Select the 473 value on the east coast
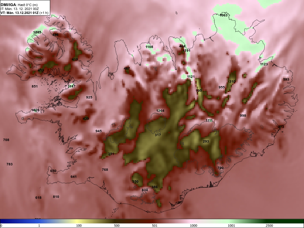Viewport: 304px width, 228px height. [x=281, y=127]
